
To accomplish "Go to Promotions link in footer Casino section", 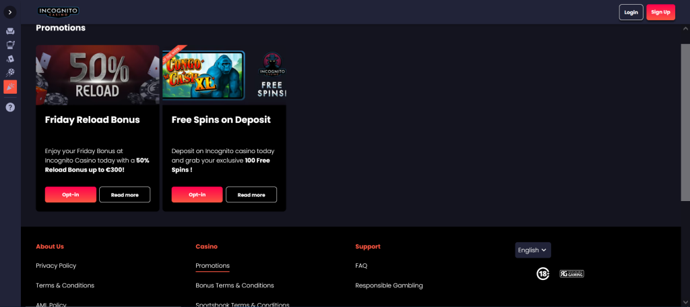I will point(212,266).
